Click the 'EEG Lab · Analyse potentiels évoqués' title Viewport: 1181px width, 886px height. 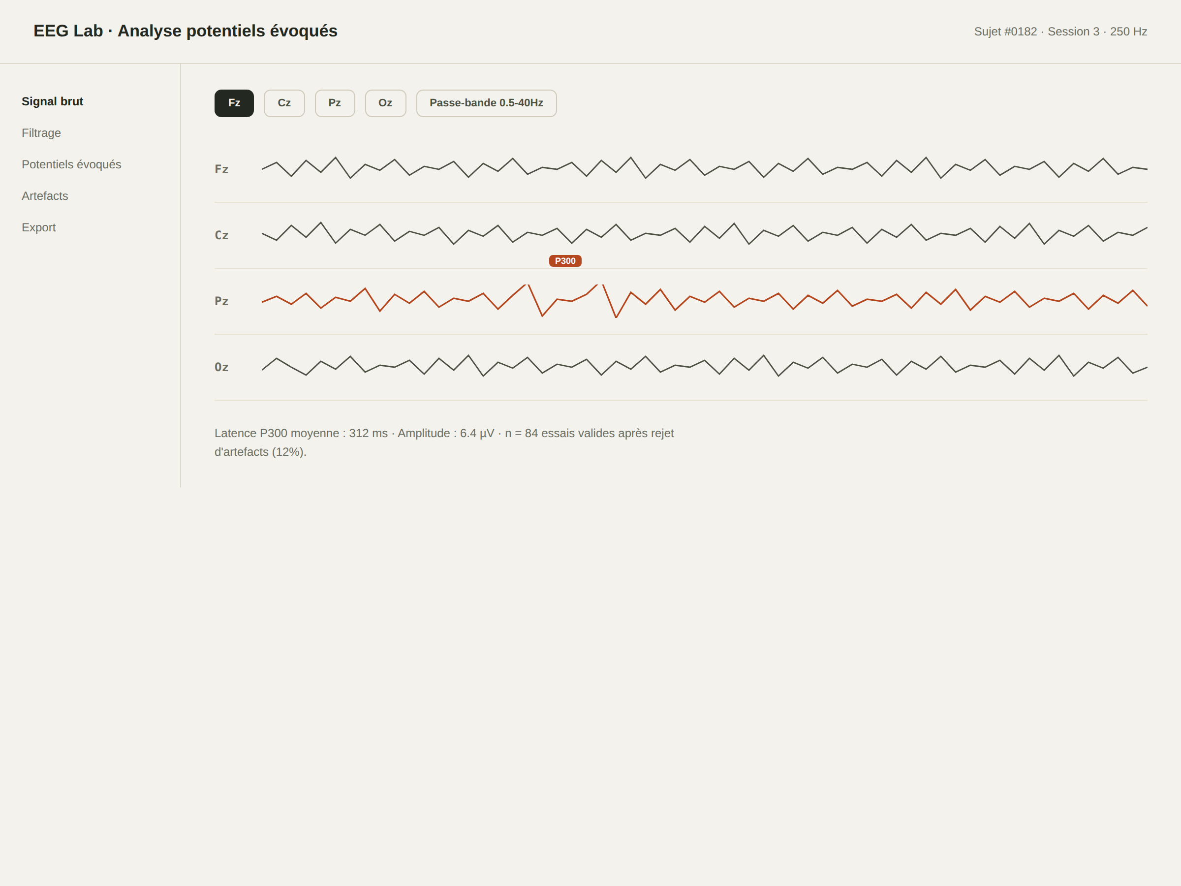(185, 31)
